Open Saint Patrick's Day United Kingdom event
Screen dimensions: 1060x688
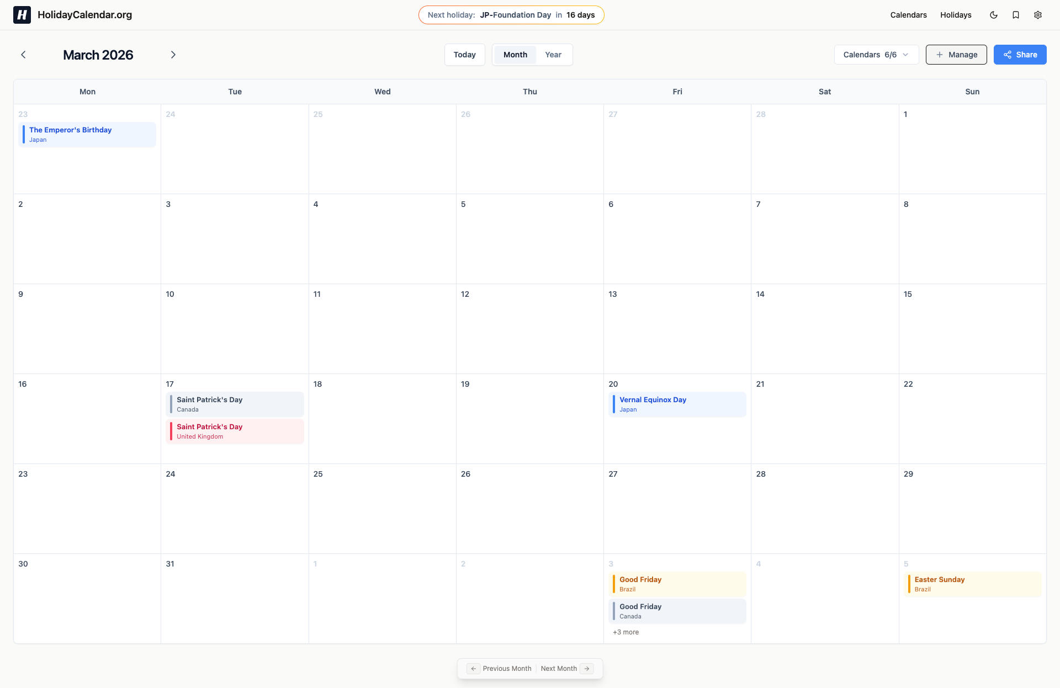coord(235,431)
